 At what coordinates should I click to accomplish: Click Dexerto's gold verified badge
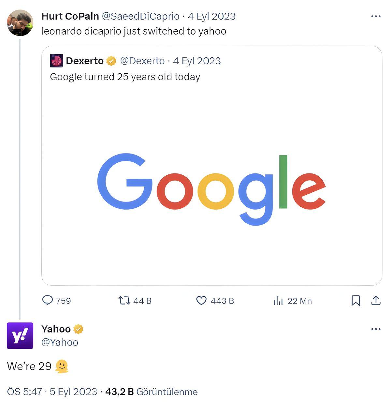click(x=111, y=61)
